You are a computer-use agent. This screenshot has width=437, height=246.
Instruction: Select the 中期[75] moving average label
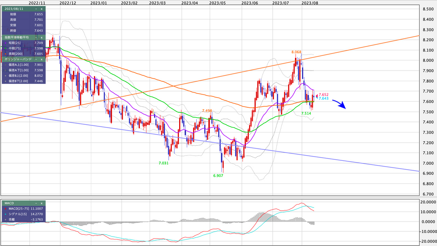[x=15, y=48]
